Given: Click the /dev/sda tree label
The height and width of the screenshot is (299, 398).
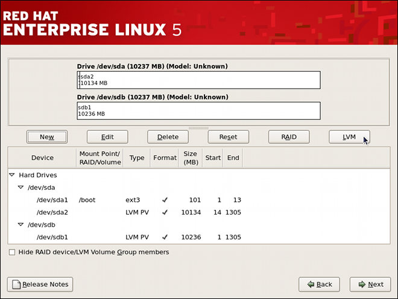Looking at the screenshot, I should [x=42, y=187].
